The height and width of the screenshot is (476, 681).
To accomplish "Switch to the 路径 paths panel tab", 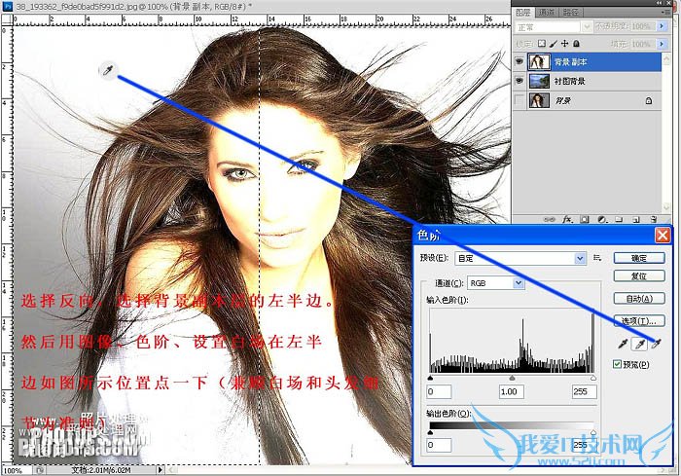I will point(569,12).
